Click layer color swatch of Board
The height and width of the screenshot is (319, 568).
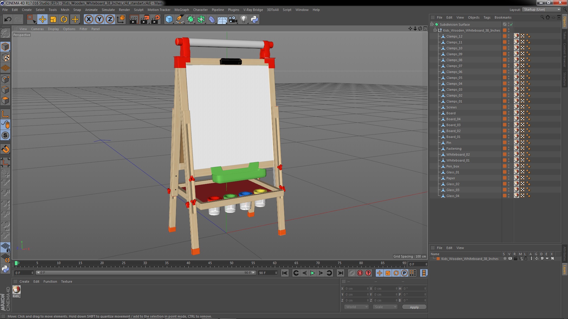coord(505,113)
